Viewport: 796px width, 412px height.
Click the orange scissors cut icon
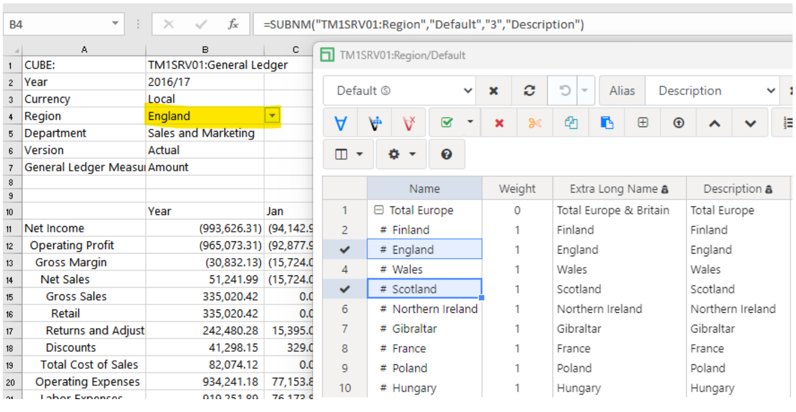[x=535, y=123]
